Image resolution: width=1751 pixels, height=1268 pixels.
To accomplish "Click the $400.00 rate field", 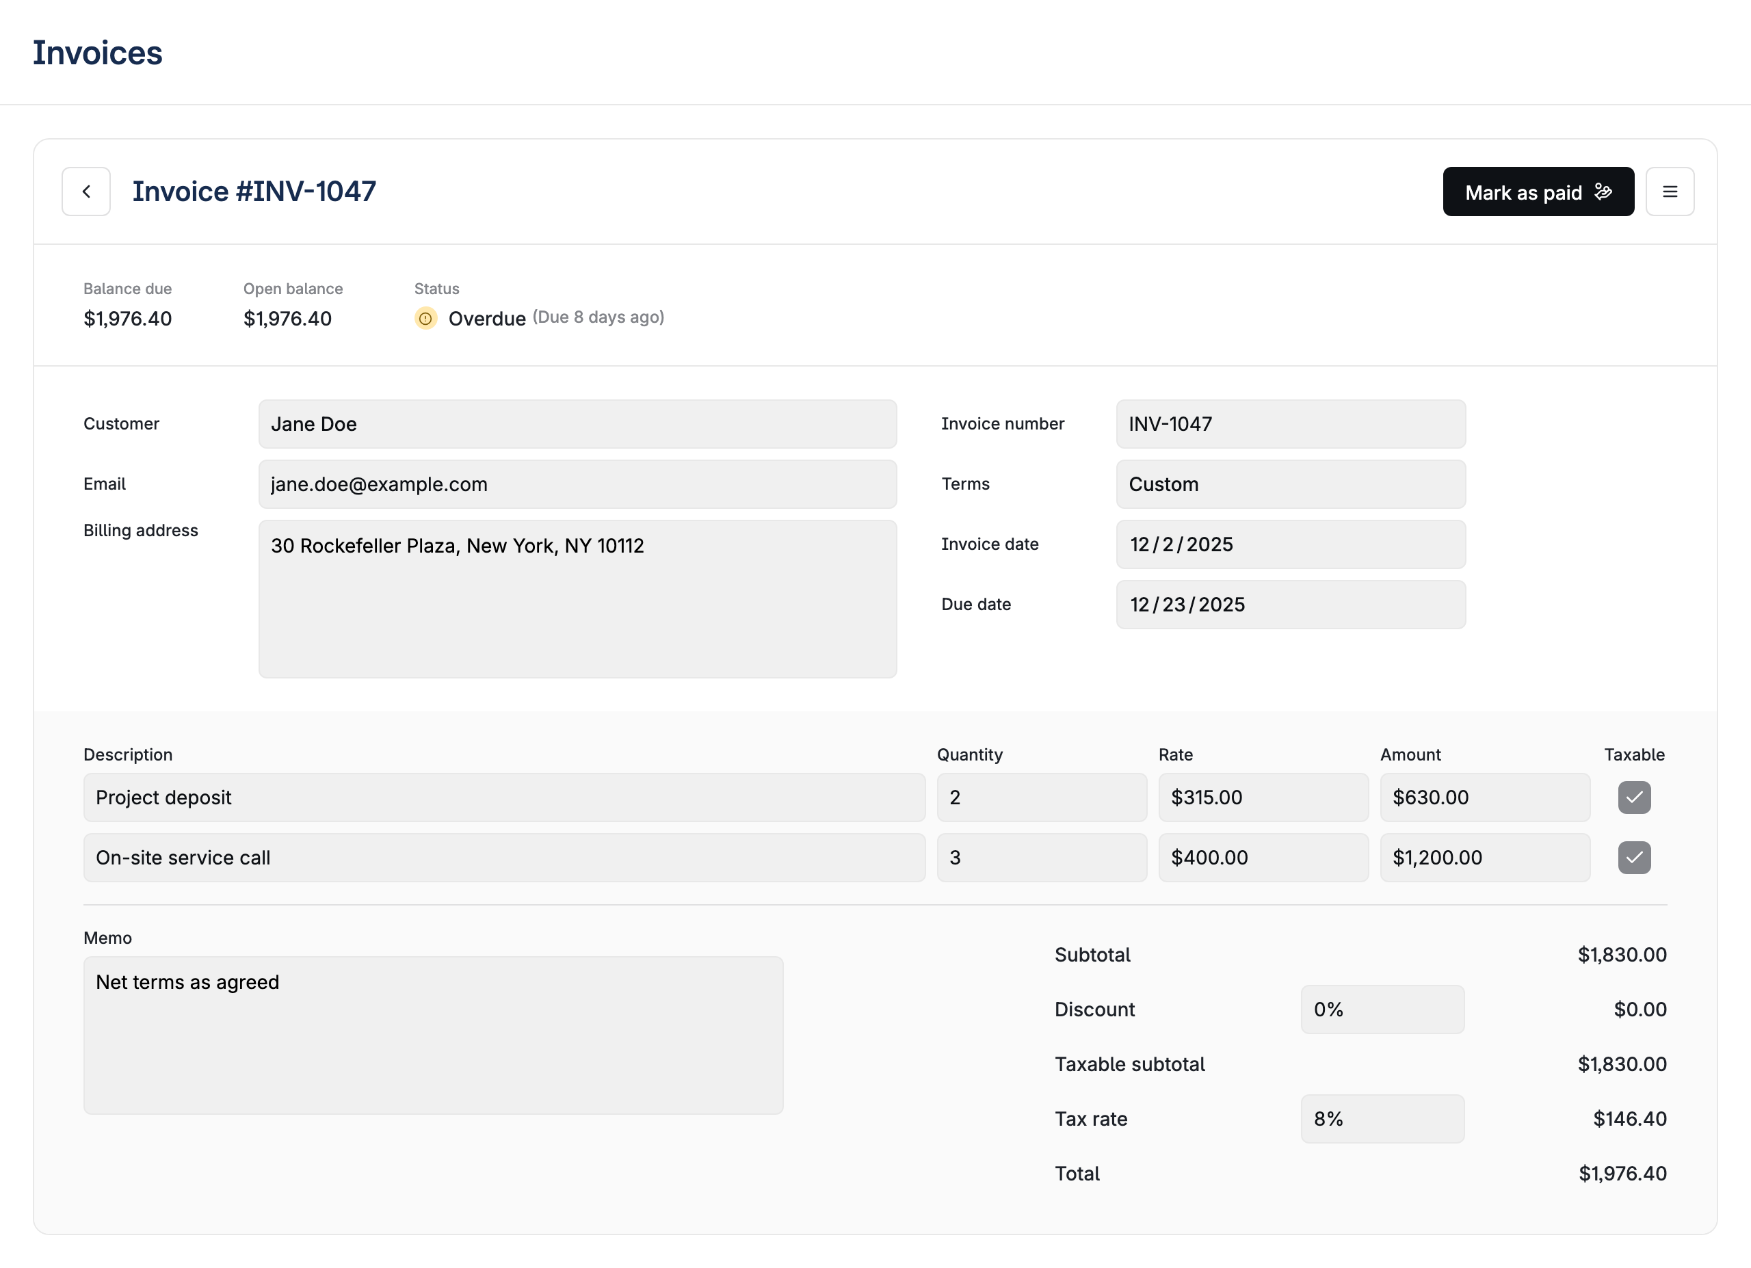I will pos(1264,858).
